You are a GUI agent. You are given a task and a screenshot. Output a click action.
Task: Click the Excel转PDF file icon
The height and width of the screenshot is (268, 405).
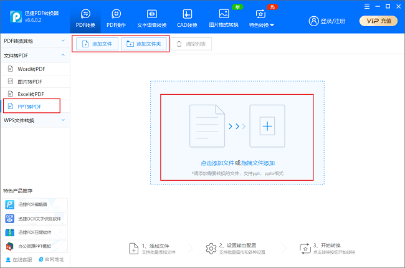11,93
